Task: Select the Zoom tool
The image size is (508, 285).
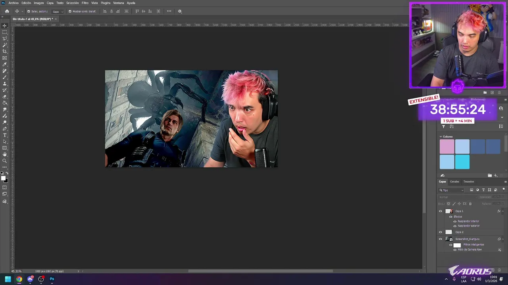Action: click(5, 161)
